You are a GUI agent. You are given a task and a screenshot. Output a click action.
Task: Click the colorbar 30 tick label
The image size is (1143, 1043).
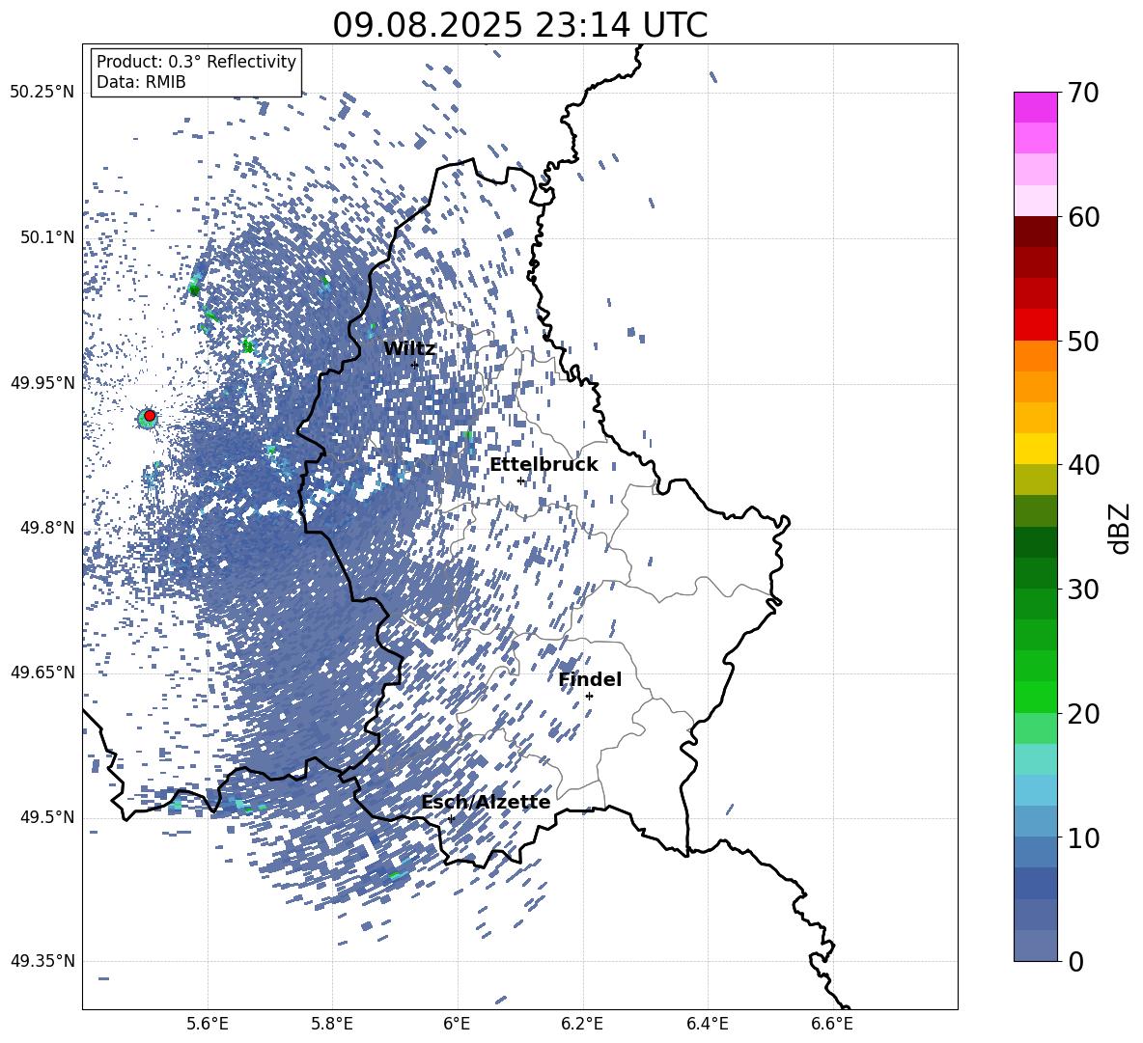coord(1083,589)
